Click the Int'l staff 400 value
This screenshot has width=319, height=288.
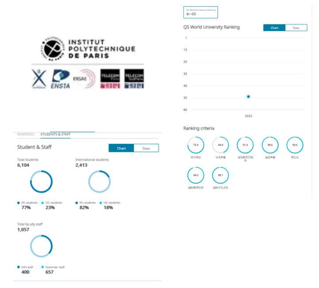coord(25,272)
